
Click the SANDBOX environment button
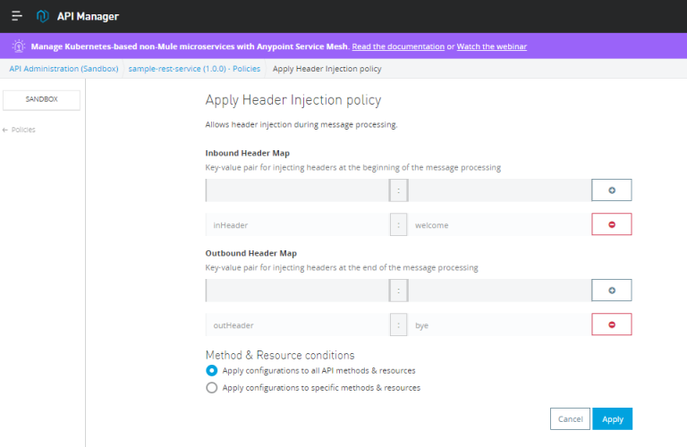[x=42, y=100]
